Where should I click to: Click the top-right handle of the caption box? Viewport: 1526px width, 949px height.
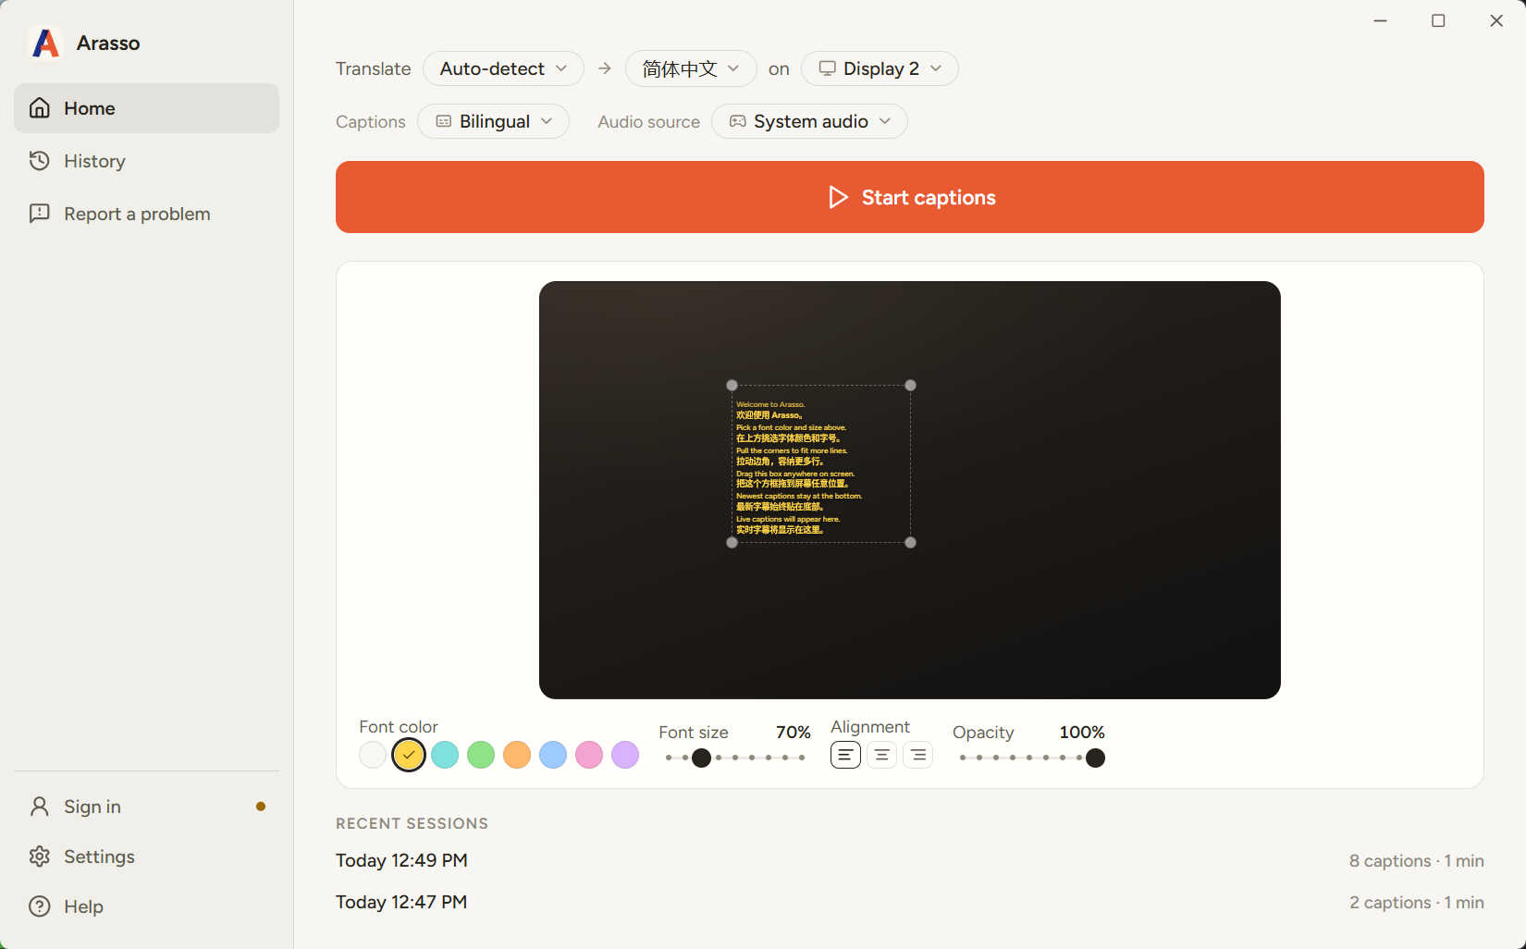pyautogui.click(x=911, y=385)
